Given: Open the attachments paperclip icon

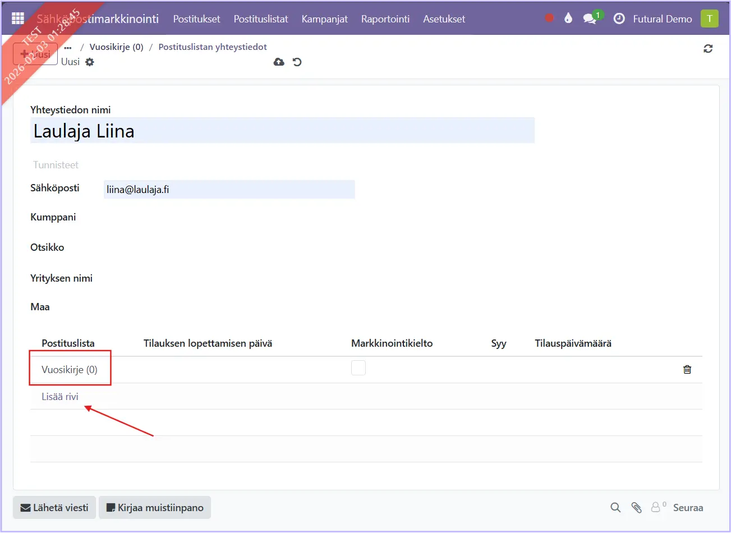Looking at the screenshot, I should pyautogui.click(x=636, y=508).
